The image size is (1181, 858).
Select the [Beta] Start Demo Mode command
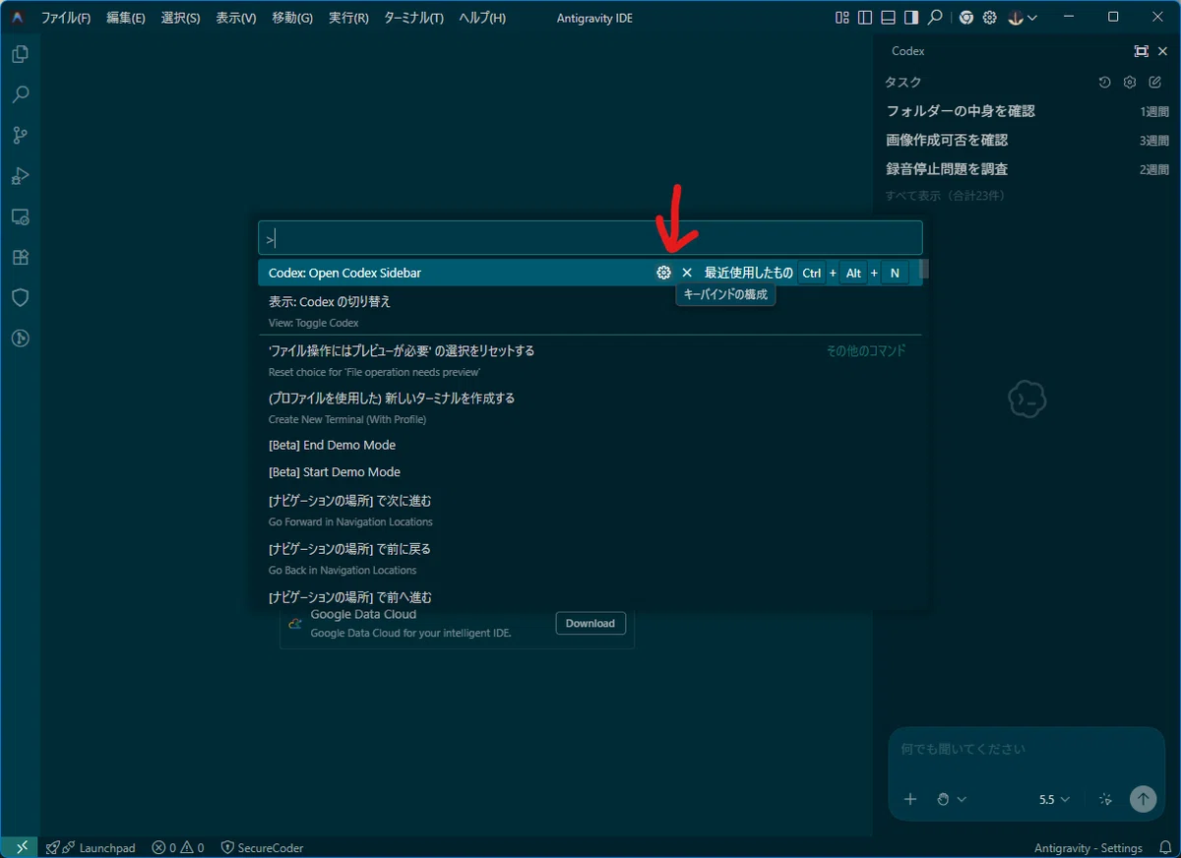pos(590,472)
